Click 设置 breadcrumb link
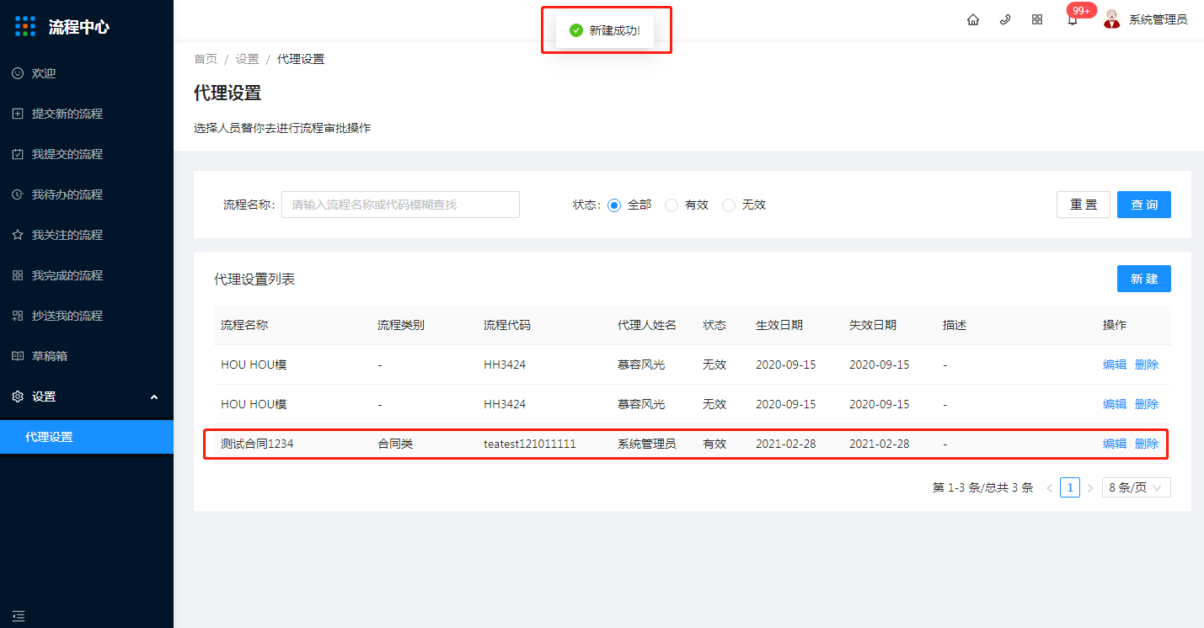This screenshot has width=1204, height=628. point(248,59)
